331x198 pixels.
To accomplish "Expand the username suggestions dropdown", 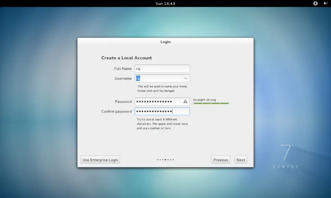I will click(186, 78).
